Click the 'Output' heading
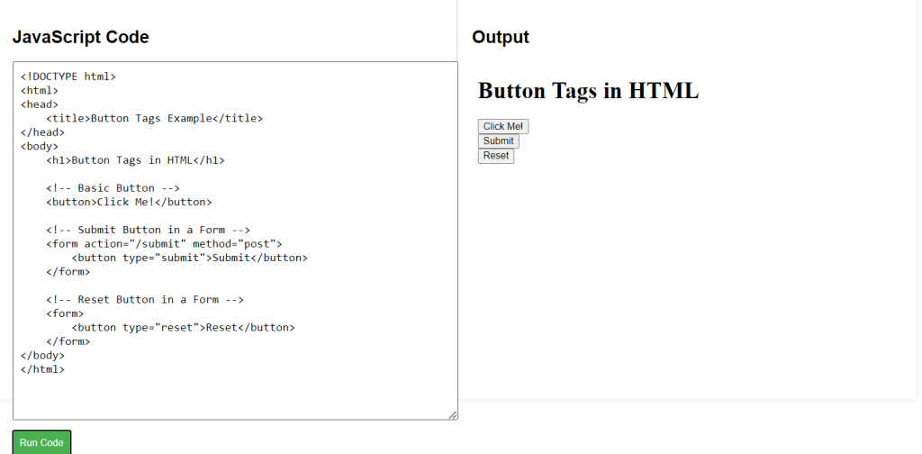 click(501, 37)
